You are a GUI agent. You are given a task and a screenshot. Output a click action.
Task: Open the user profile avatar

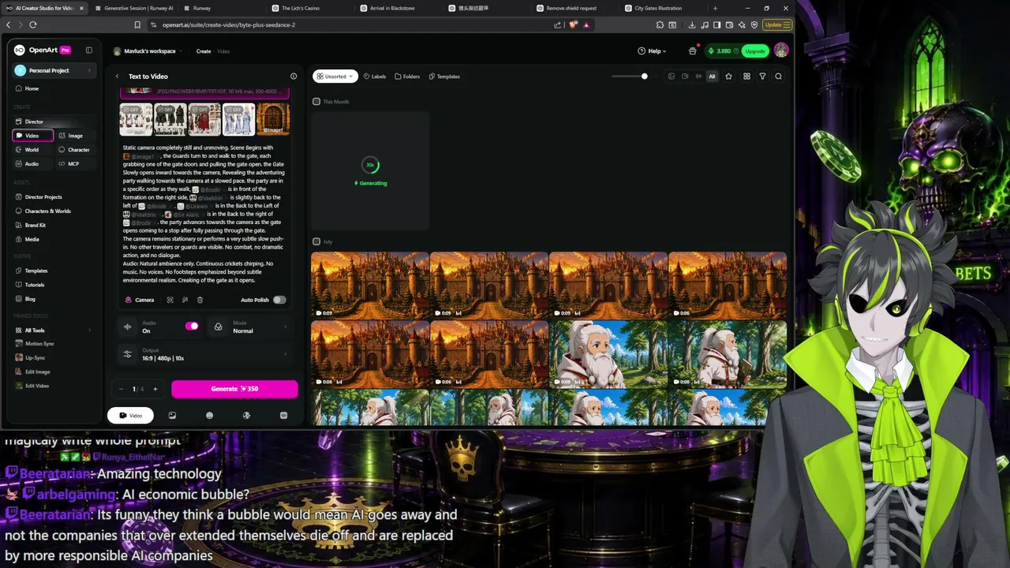pos(781,51)
